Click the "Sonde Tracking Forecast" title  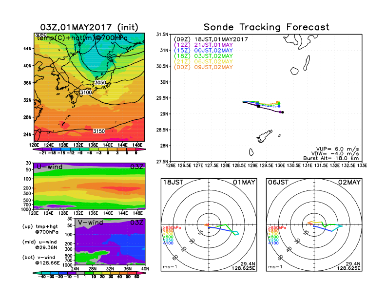click(x=267, y=27)
